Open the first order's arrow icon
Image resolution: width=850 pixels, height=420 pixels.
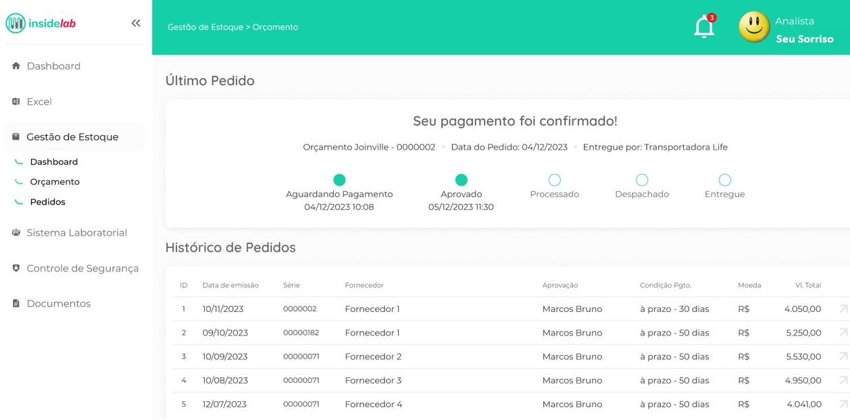click(x=843, y=309)
